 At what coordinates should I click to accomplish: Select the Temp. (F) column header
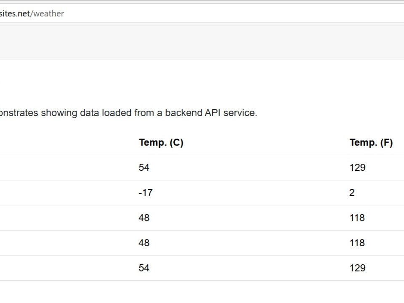pyautogui.click(x=371, y=143)
